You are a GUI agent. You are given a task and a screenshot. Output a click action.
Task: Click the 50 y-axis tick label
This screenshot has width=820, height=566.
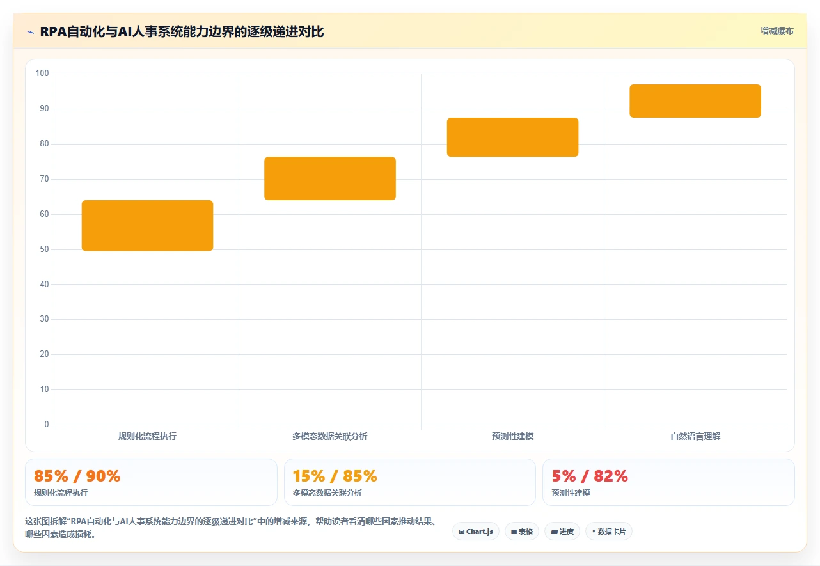(44, 249)
